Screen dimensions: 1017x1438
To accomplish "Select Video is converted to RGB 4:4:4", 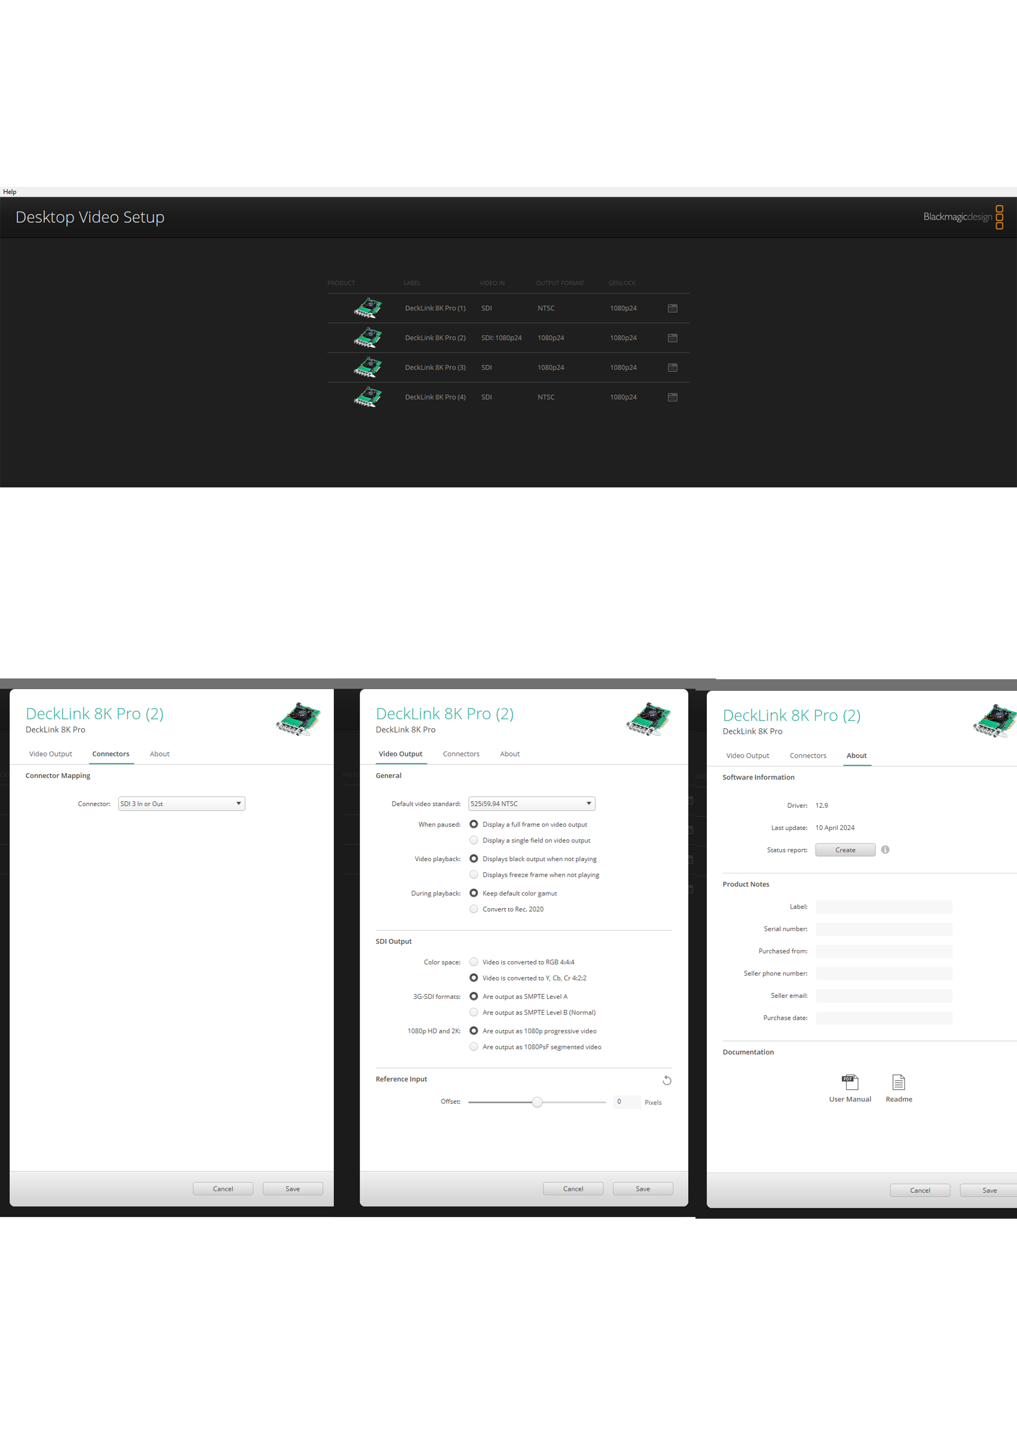I will pyautogui.click(x=474, y=962).
